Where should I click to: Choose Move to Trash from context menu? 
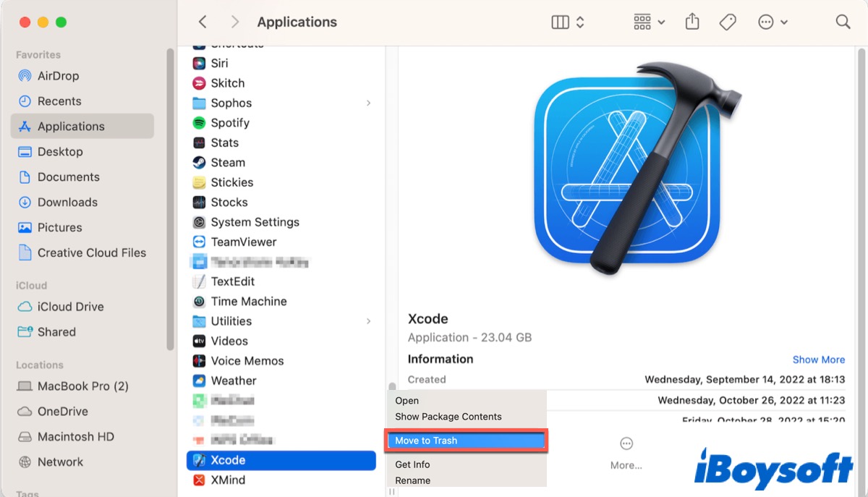point(426,441)
